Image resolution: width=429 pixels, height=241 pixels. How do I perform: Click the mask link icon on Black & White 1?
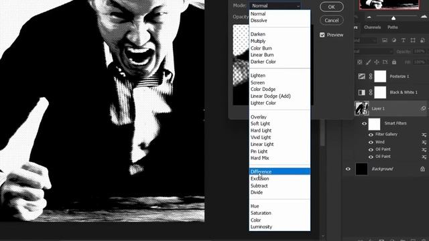coord(371,92)
